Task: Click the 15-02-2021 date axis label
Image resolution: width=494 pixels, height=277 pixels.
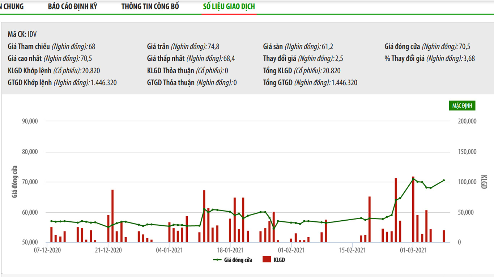Action: click(x=353, y=250)
